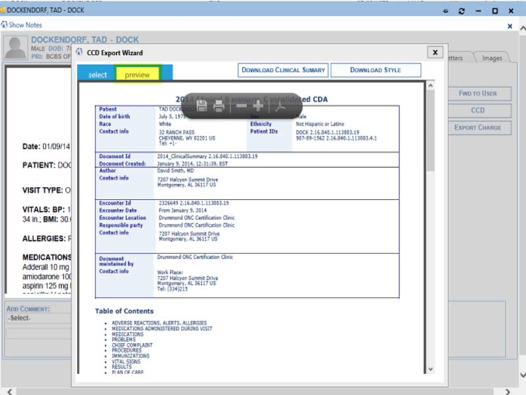This screenshot has height=395, width=526.
Task: Click the patient photo avatar
Action: pyautogui.click(x=16, y=47)
